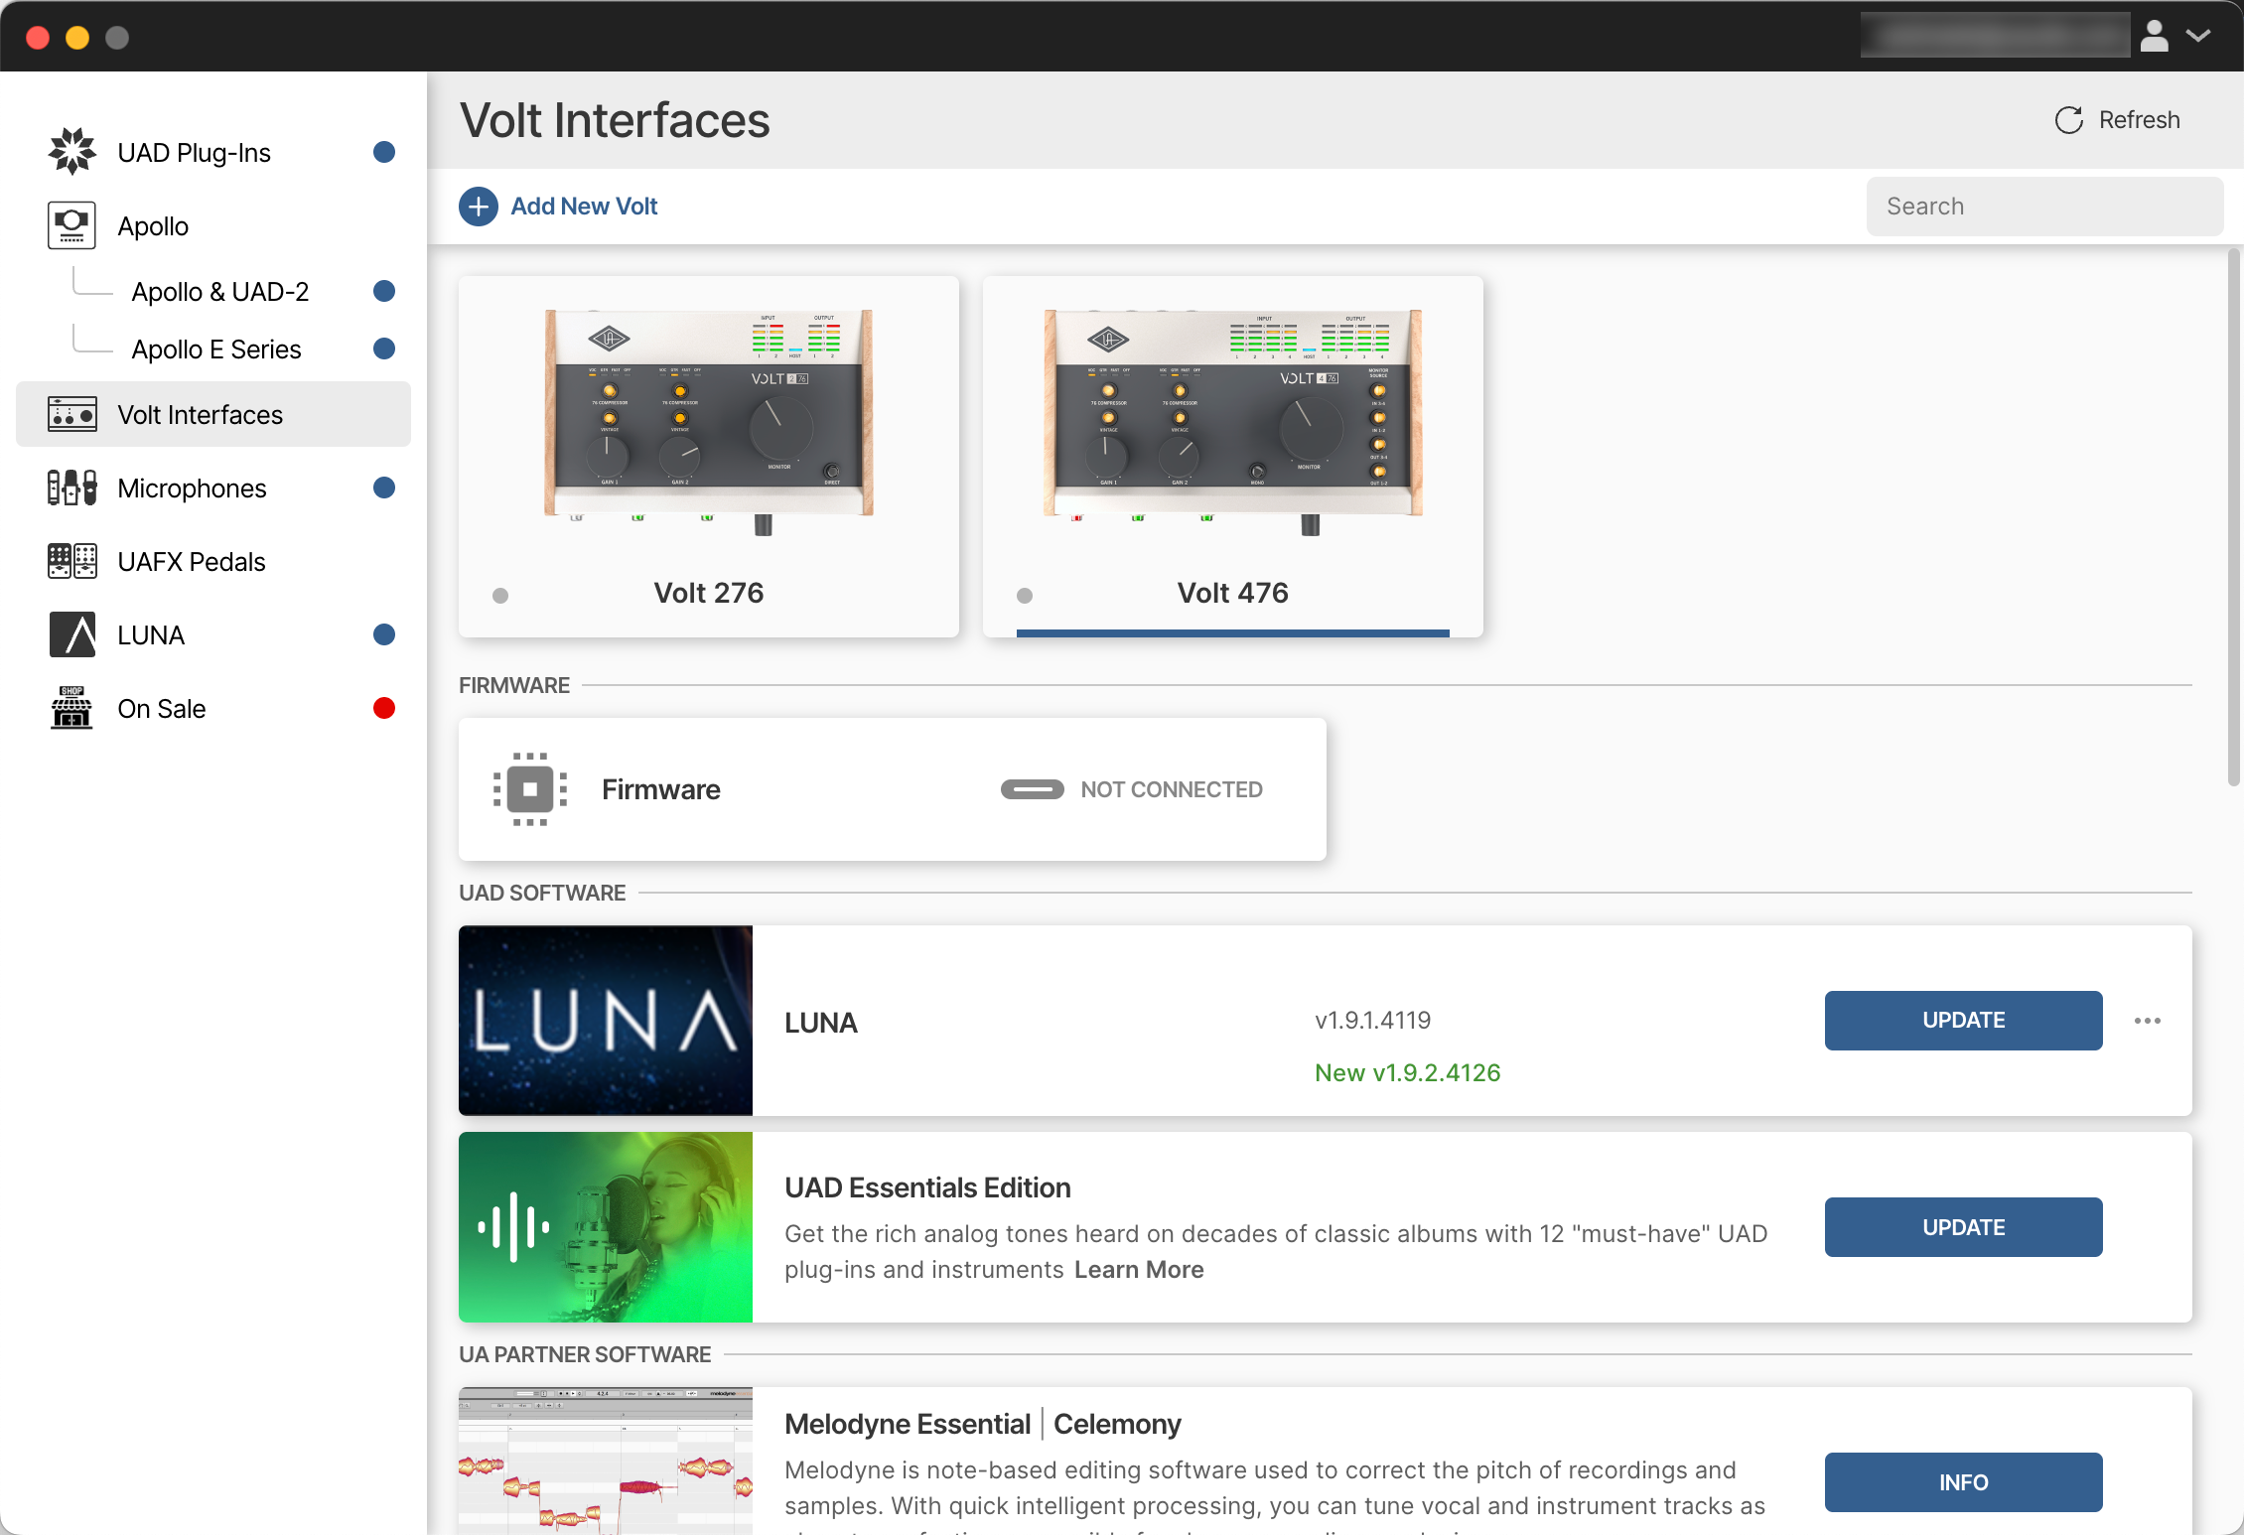Click the UAD Plug-Ins starburst icon
Screen dimensions: 2244x1535
tap(71, 152)
